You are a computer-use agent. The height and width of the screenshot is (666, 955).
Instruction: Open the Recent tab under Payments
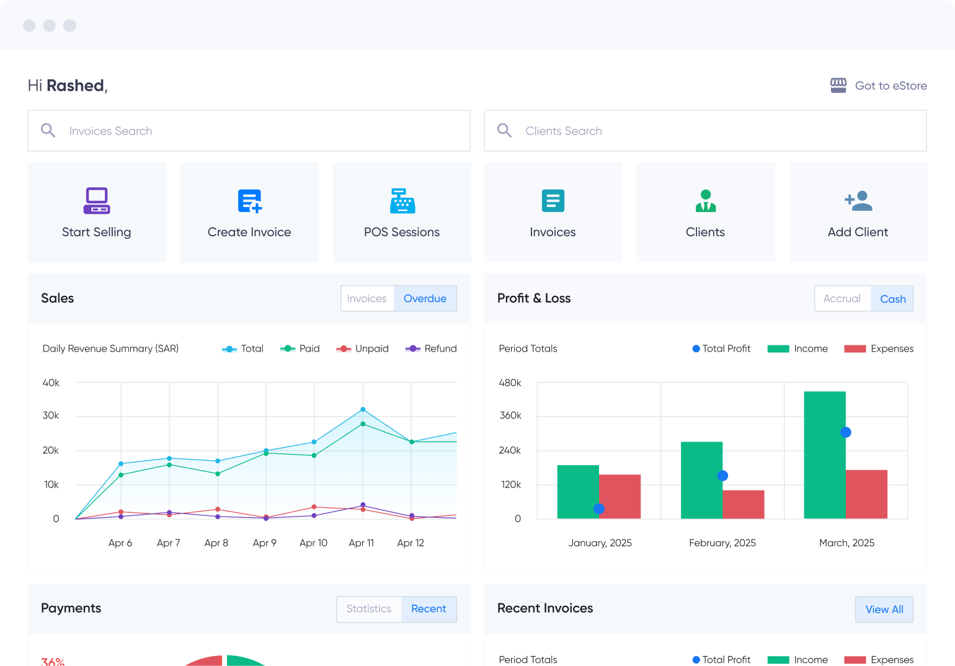click(x=429, y=609)
